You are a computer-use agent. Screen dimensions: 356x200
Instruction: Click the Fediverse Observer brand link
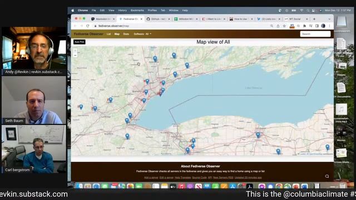(x=88, y=34)
